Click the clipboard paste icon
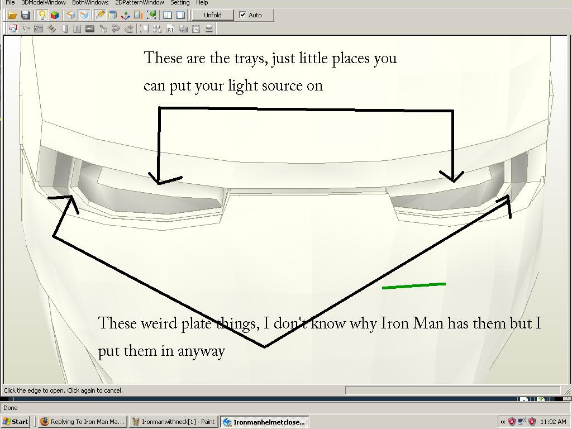The height and width of the screenshot is (429, 572). point(196,28)
